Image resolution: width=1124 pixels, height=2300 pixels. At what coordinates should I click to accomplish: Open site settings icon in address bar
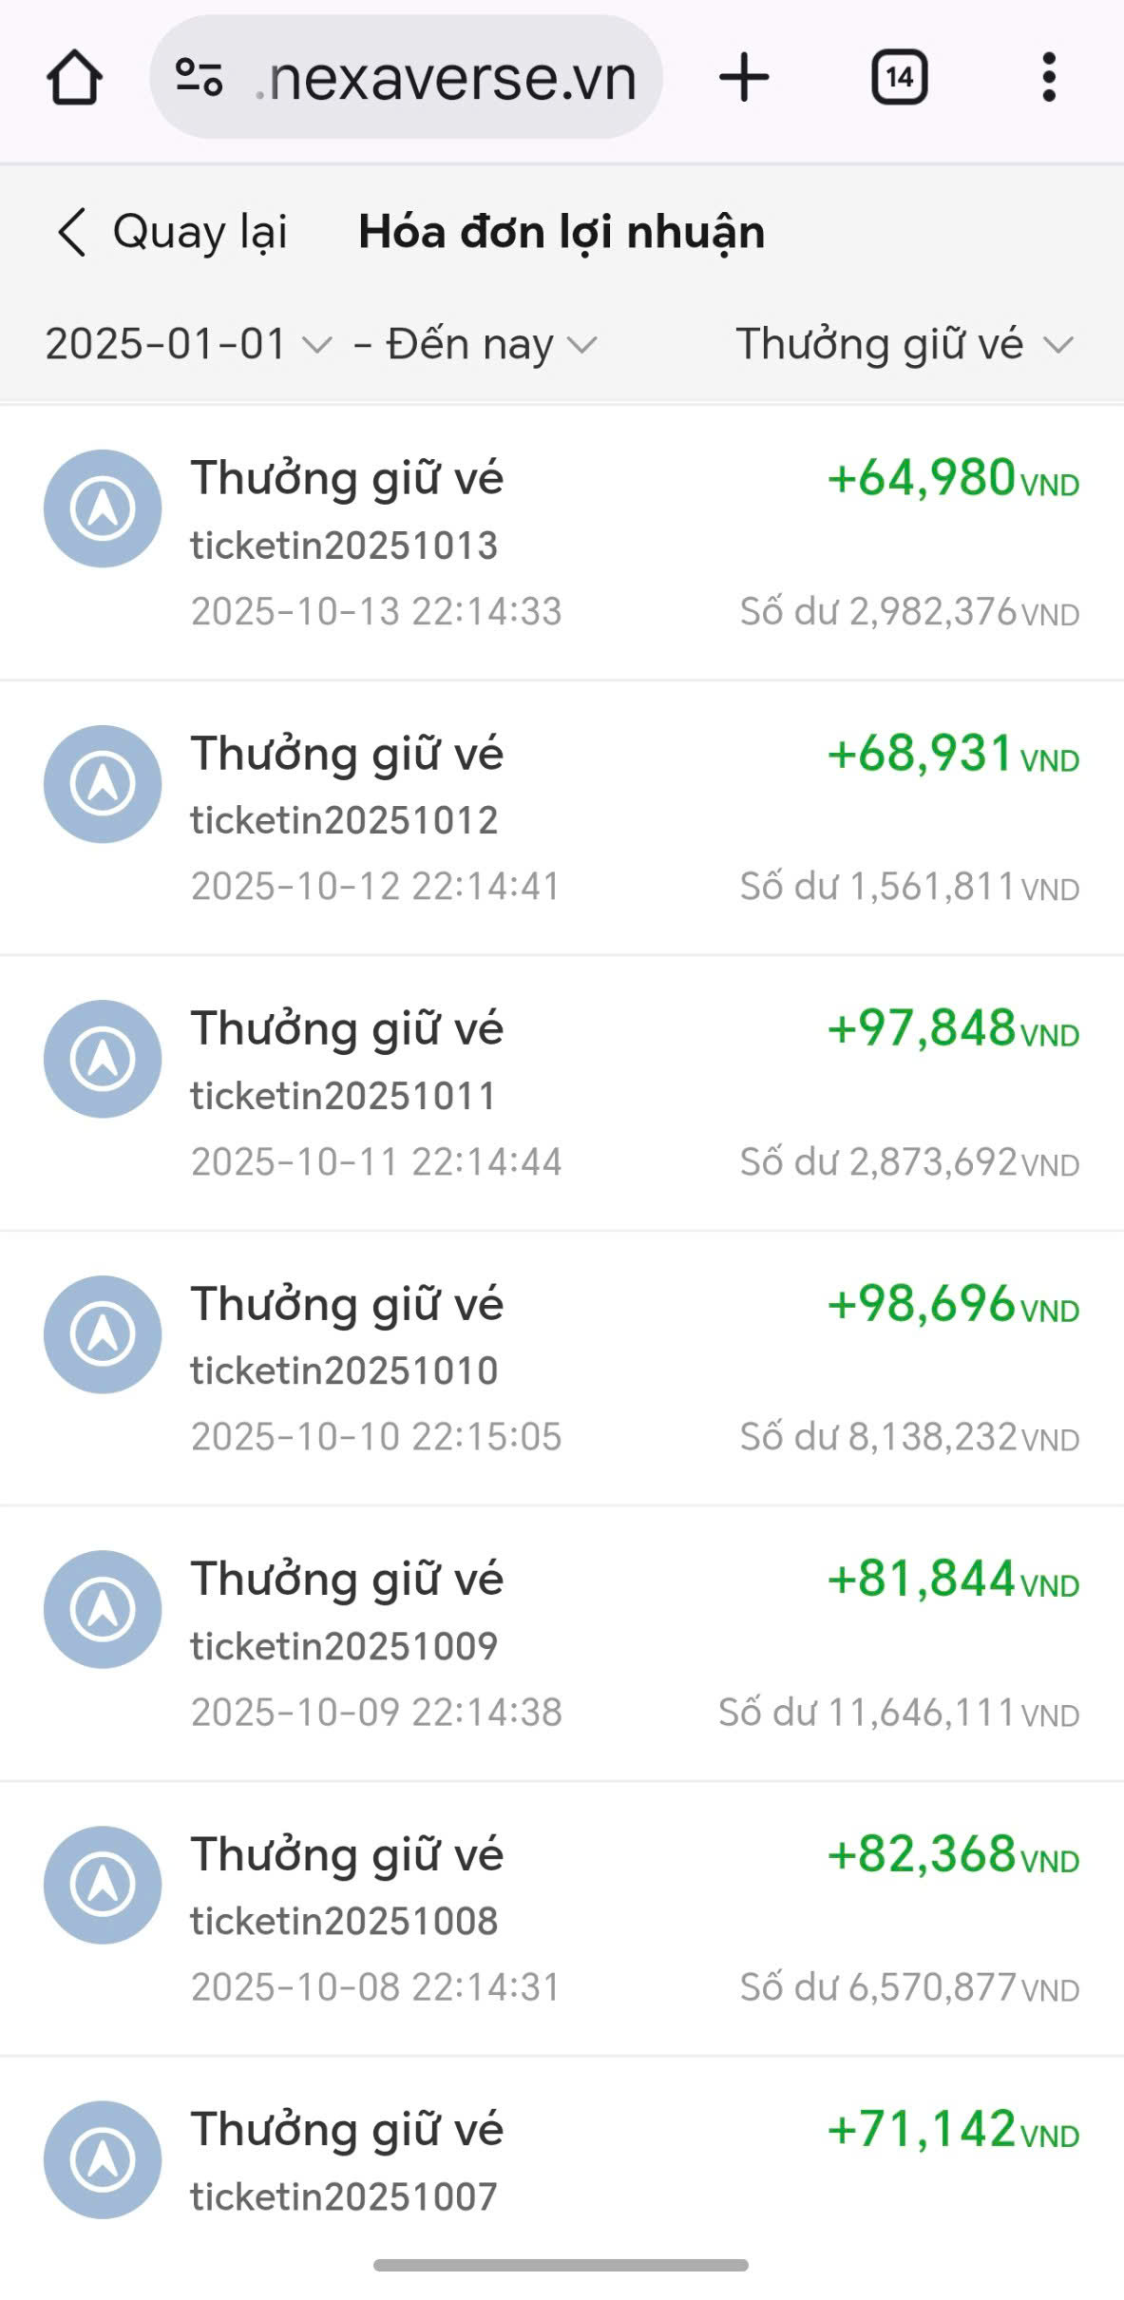(200, 78)
